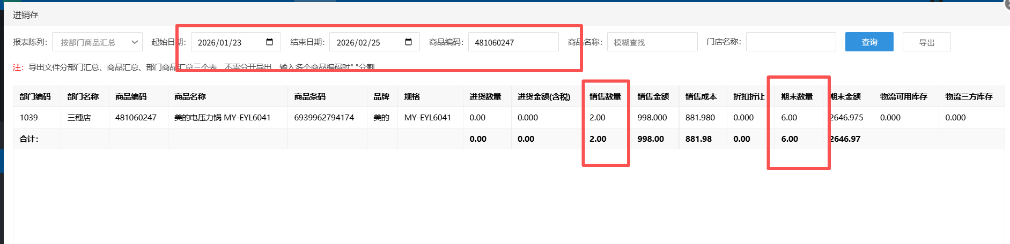Focus the 商品编码 search input field
Viewport: 1010px width, 244px height.
[x=513, y=42]
